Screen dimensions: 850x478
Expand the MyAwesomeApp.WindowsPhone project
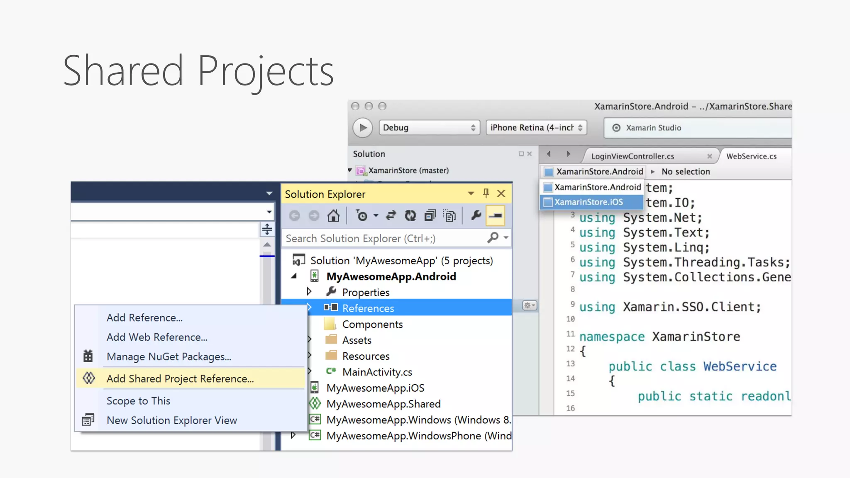(293, 435)
